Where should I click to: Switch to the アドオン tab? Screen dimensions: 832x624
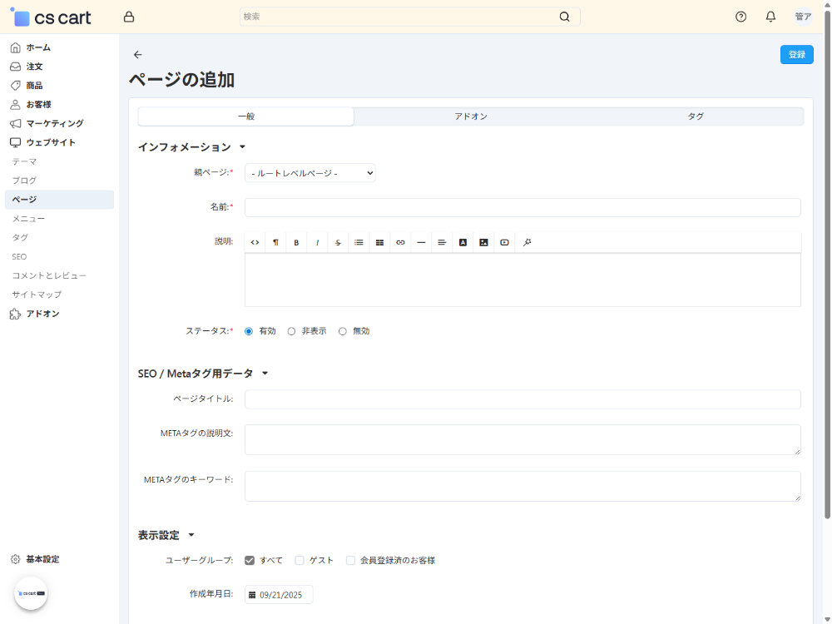470,116
